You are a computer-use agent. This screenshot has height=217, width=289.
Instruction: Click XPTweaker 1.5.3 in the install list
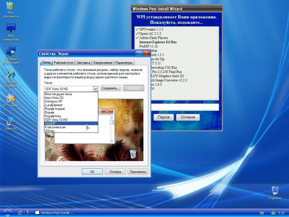tap(151, 29)
